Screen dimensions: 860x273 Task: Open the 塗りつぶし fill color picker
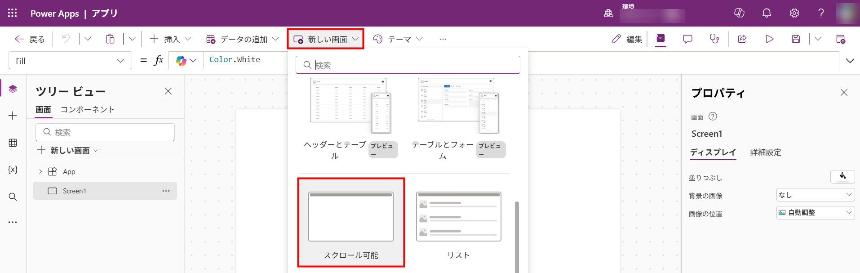pyautogui.click(x=842, y=177)
